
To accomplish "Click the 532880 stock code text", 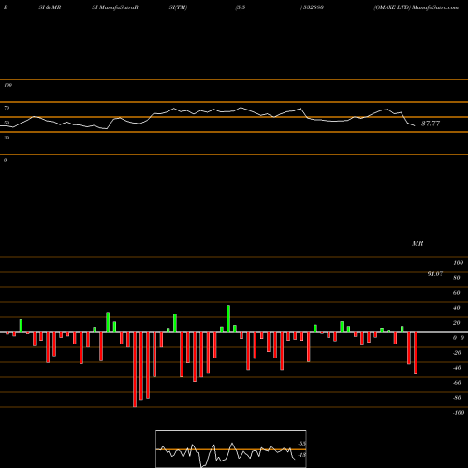I will click(313, 7).
